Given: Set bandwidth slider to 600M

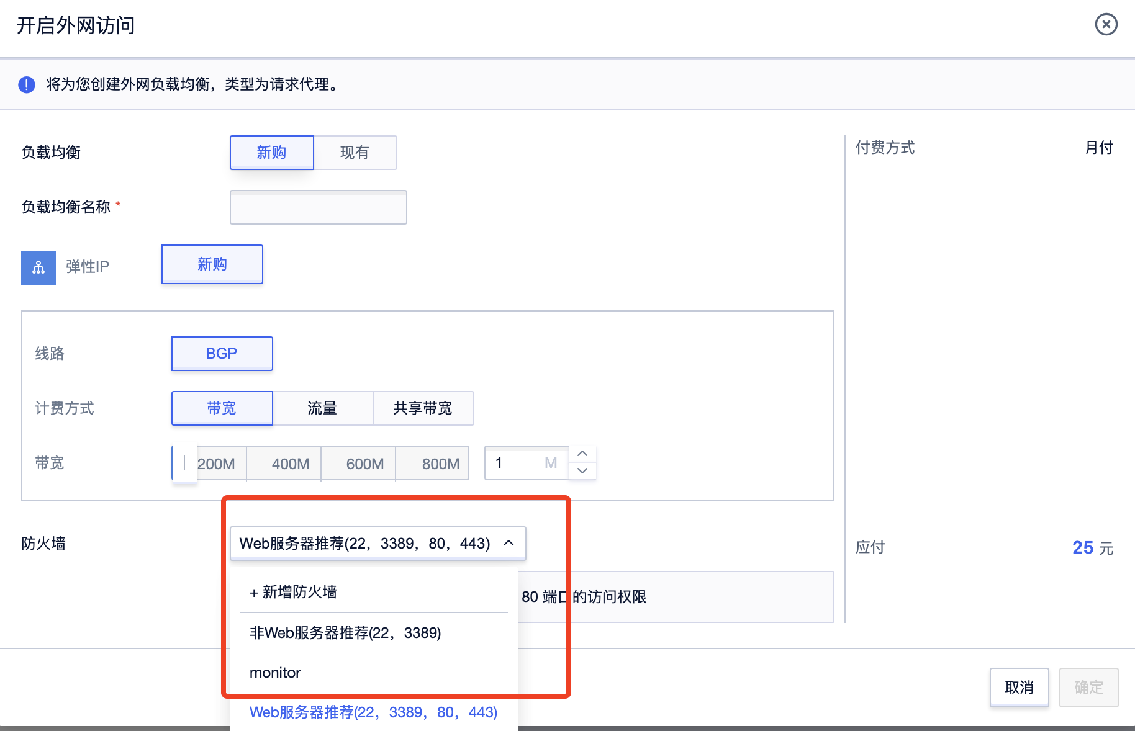Looking at the screenshot, I should [364, 464].
